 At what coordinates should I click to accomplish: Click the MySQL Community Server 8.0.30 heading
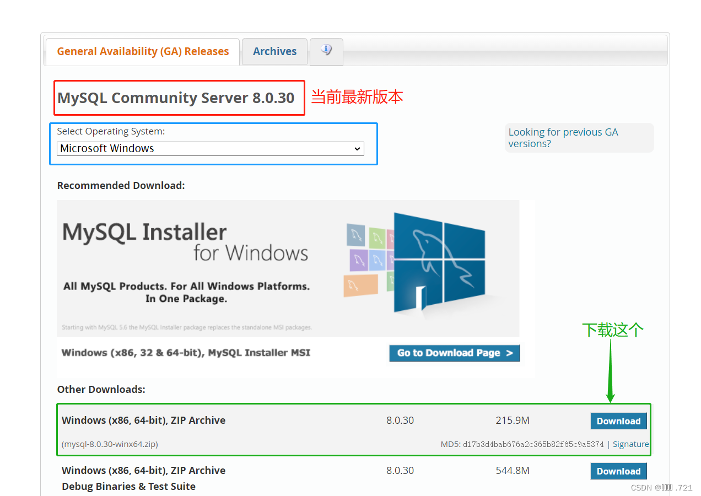176,98
